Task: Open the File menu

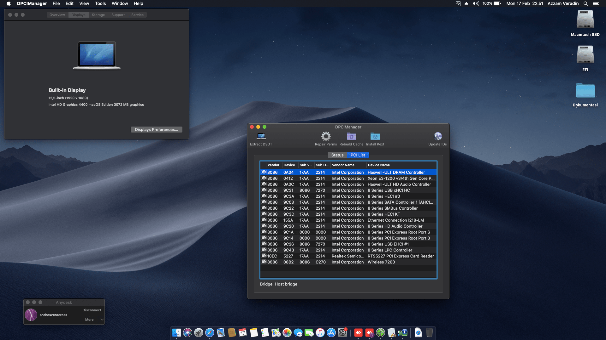Action: (x=56, y=3)
